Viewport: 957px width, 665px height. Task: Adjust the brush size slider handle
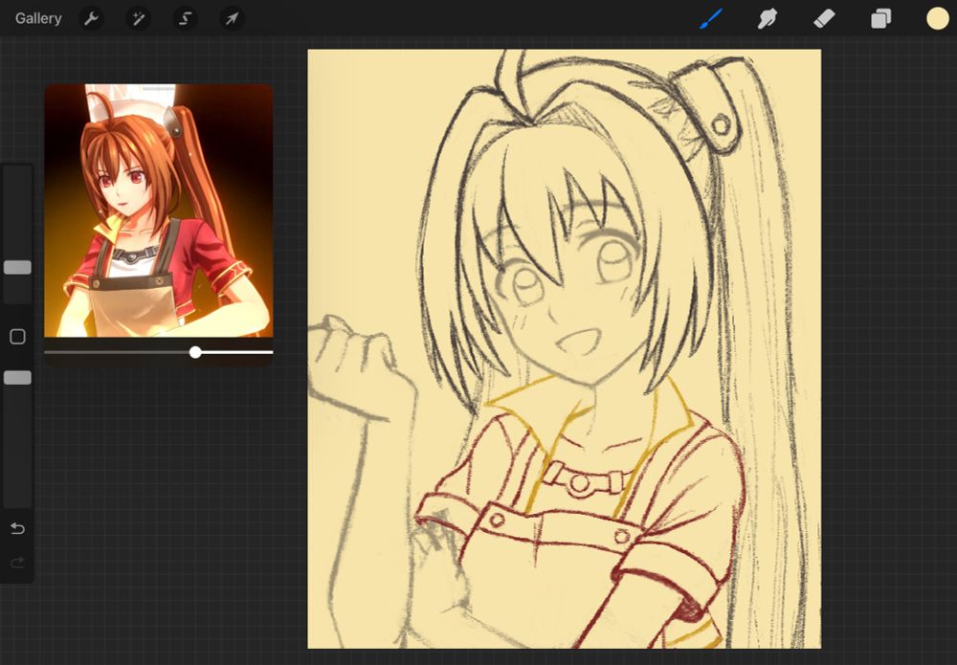click(17, 267)
